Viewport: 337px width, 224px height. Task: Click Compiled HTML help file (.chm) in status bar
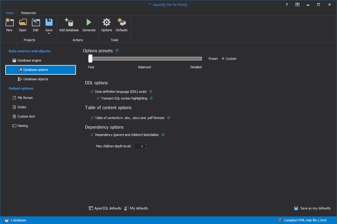tap(303, 220)
